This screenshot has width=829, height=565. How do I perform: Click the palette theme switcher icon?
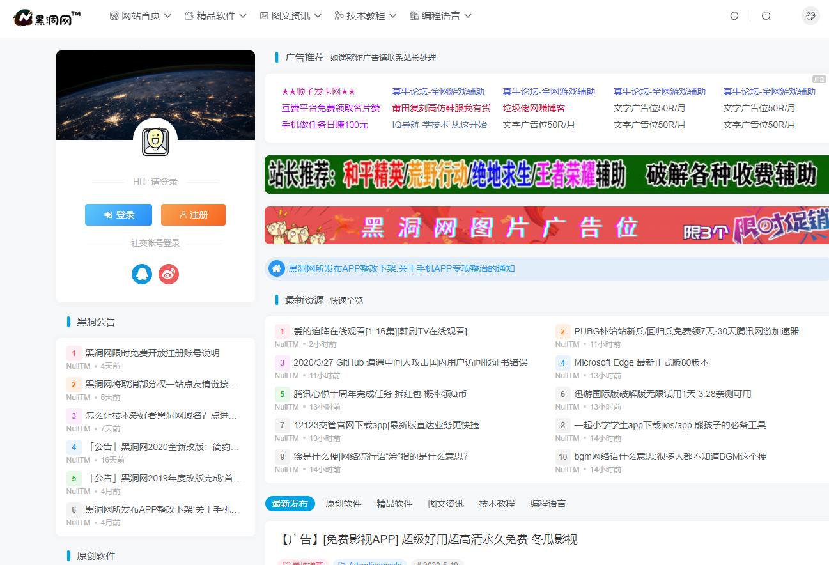tap(810, 16)
